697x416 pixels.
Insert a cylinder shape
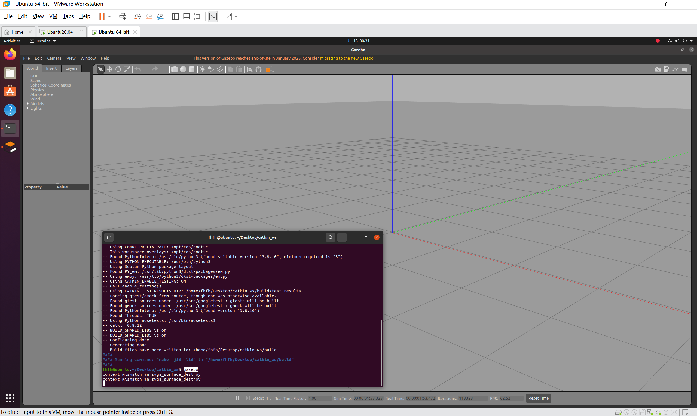192,69
